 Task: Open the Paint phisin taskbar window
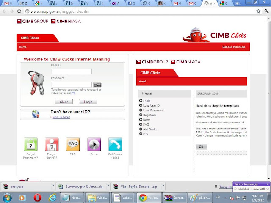point(200,198)
